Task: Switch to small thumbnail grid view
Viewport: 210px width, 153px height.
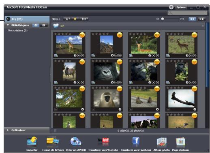Action: (x=201, y=19)
